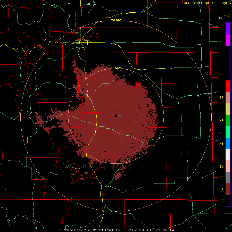Click the DS white legend swatch
The height and width of the screenshot is (232, 232).
coord(228,155)
